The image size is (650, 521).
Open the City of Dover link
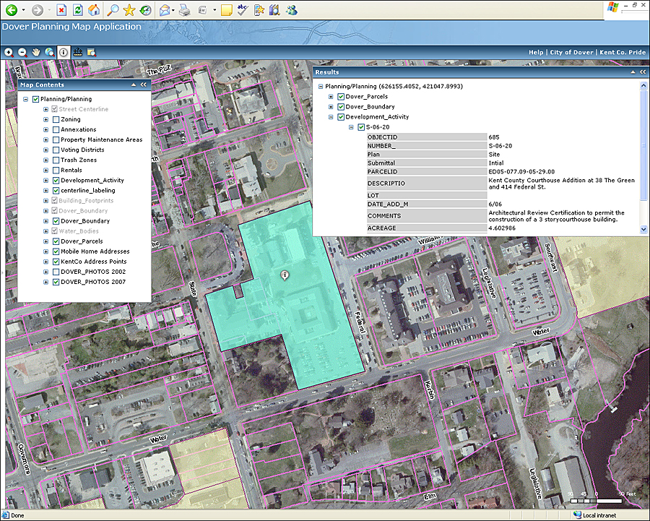coord(571,53)
